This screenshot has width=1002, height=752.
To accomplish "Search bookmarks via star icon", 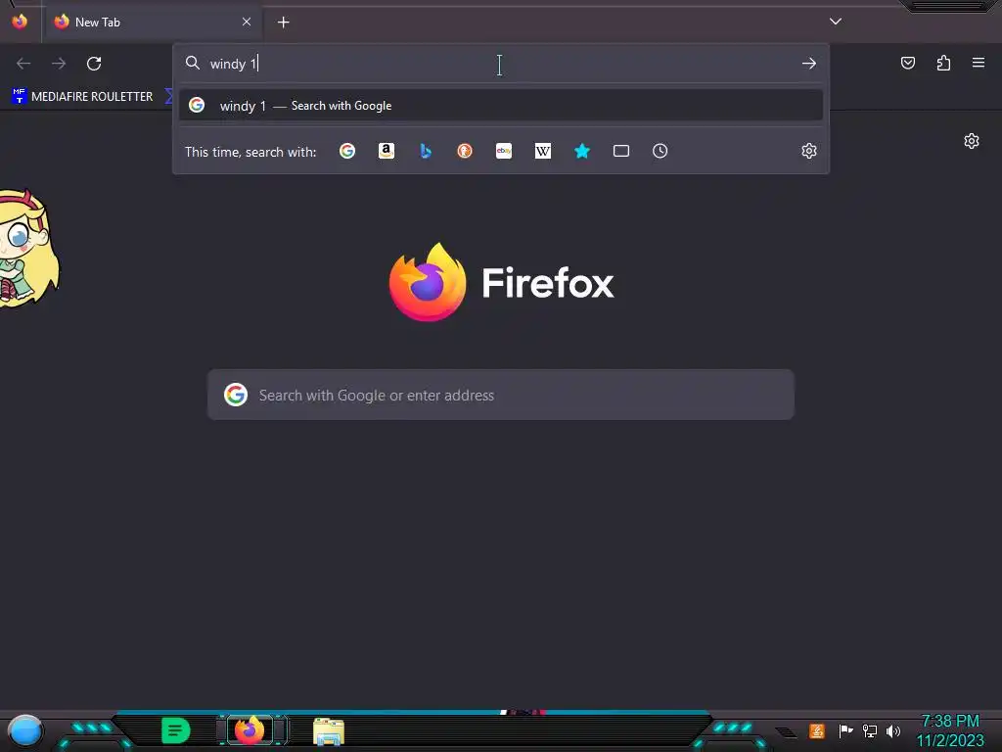I will coord(582,151).
